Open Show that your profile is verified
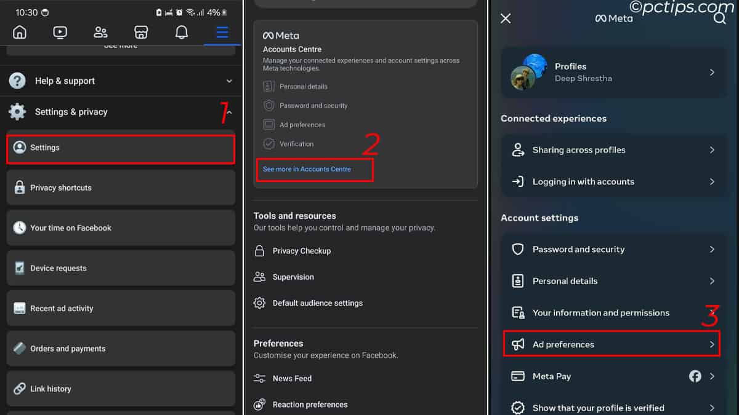Screen dimensions: 739x415 (x=613, y=408)
